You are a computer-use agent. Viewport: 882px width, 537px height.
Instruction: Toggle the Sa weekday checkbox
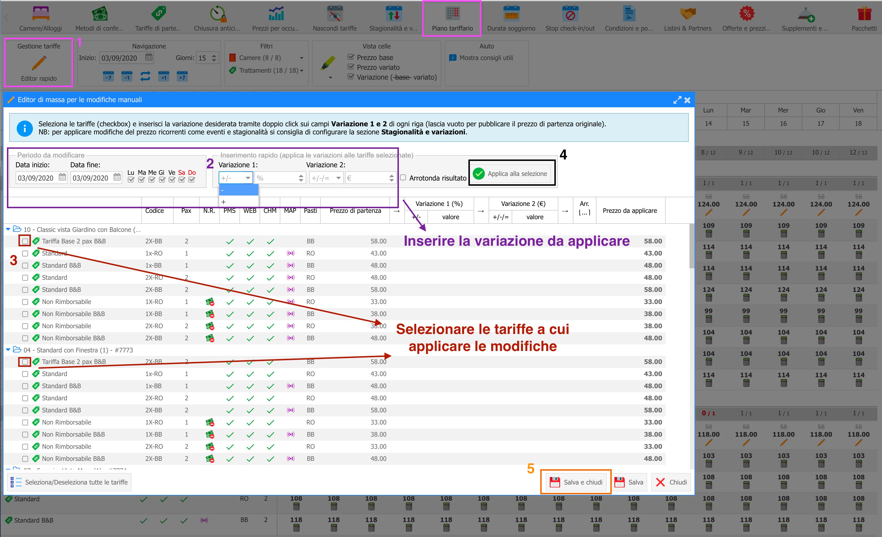pyautogui.click(x=182, y=180)
